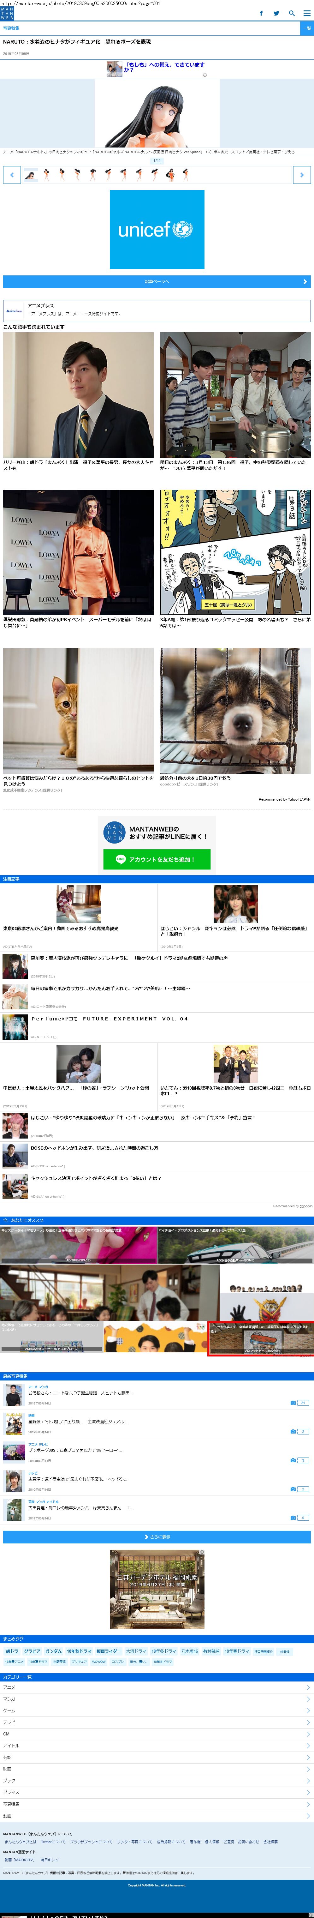Open the hamburger menu in the header
The image size is (314, 1918).
click(x=306, y=13)
